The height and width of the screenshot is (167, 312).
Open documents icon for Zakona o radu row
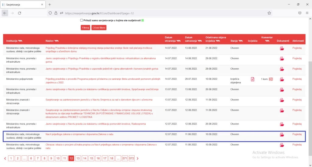(282, 135)
